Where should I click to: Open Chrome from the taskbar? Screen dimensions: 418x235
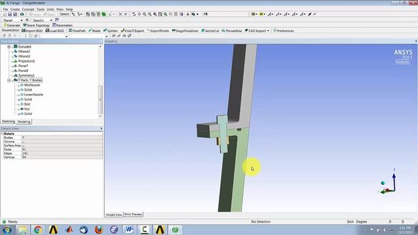38,230
